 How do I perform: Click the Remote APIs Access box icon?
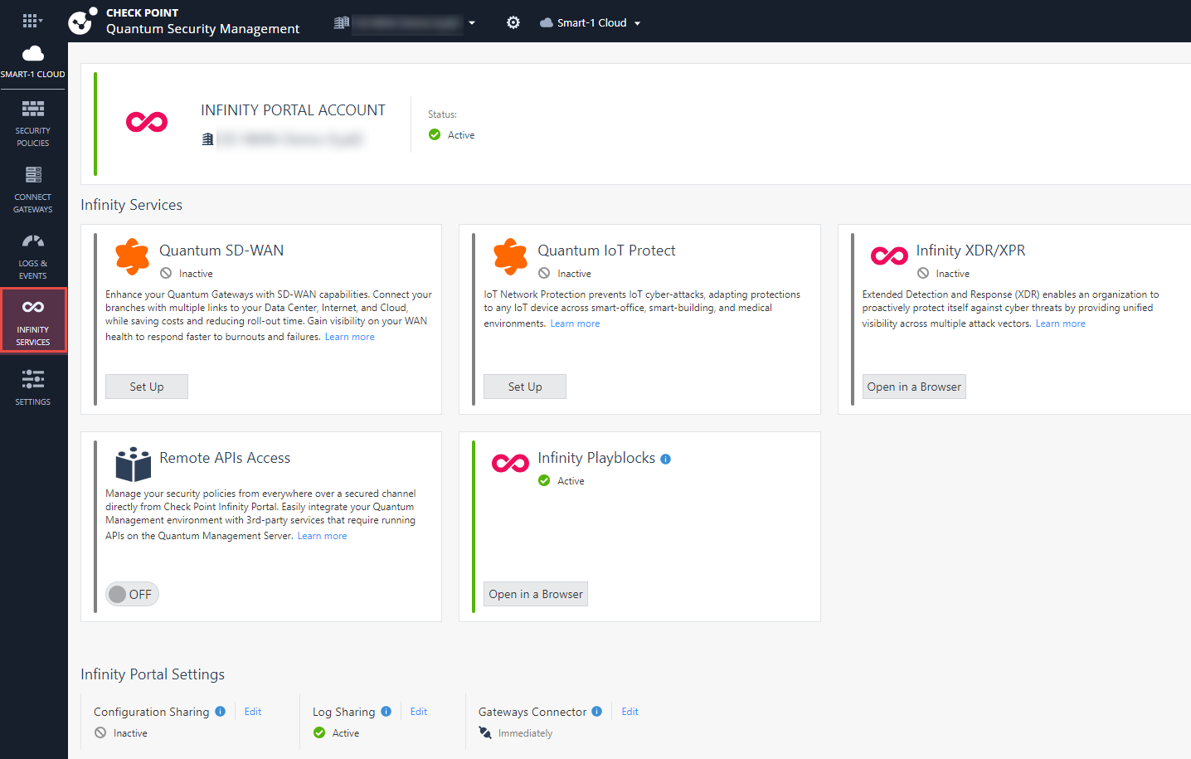click(134, 465)
